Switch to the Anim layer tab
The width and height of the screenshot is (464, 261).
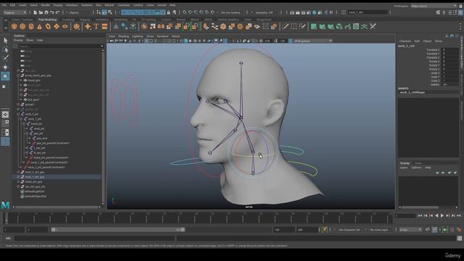tap(418, 163)
